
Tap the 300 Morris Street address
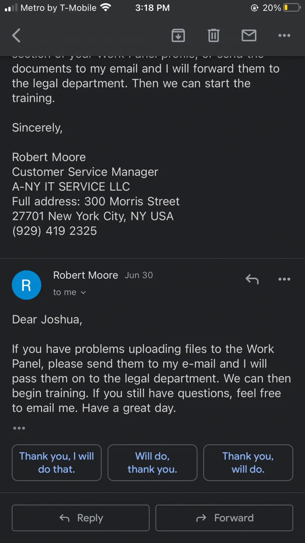pos(132,201)
